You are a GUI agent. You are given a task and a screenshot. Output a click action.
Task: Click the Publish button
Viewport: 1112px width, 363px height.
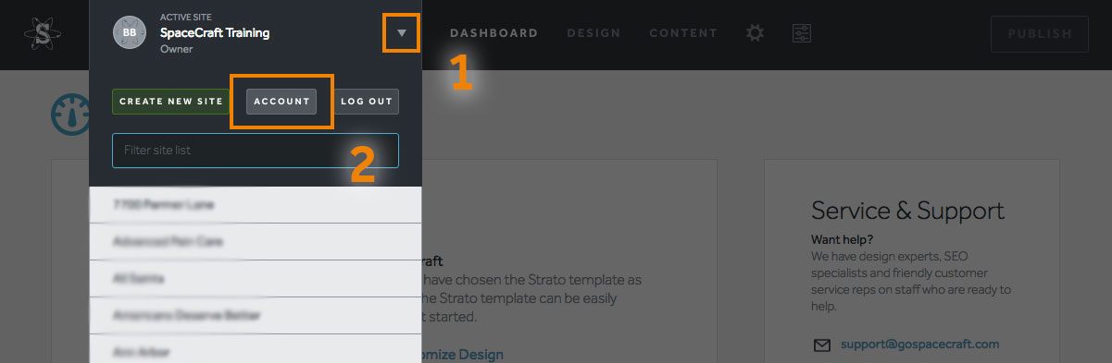click(x=1041, y=34)
